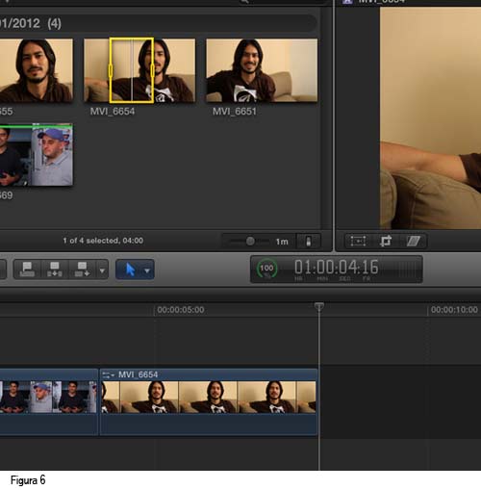Image resolution: width=481 pixels, height=490 pixels.
Task: Click the '1 of 4 selected, 04:00' status text
Action: coord(103,241)
